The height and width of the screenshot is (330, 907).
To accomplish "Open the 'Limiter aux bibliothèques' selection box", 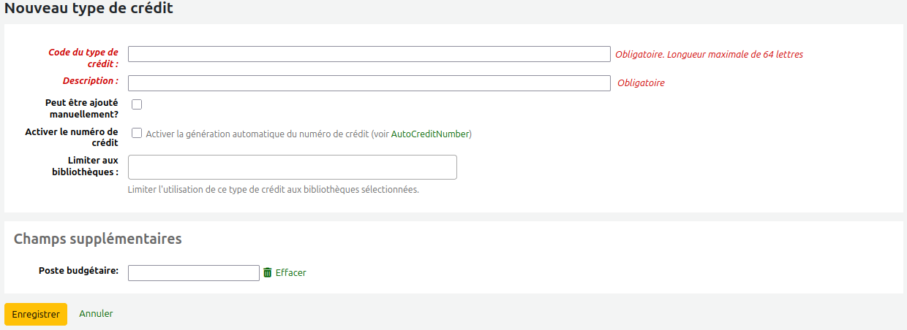I will tap(292, 167).
